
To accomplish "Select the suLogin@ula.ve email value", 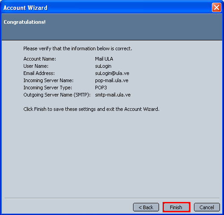I will coord(112,73).
